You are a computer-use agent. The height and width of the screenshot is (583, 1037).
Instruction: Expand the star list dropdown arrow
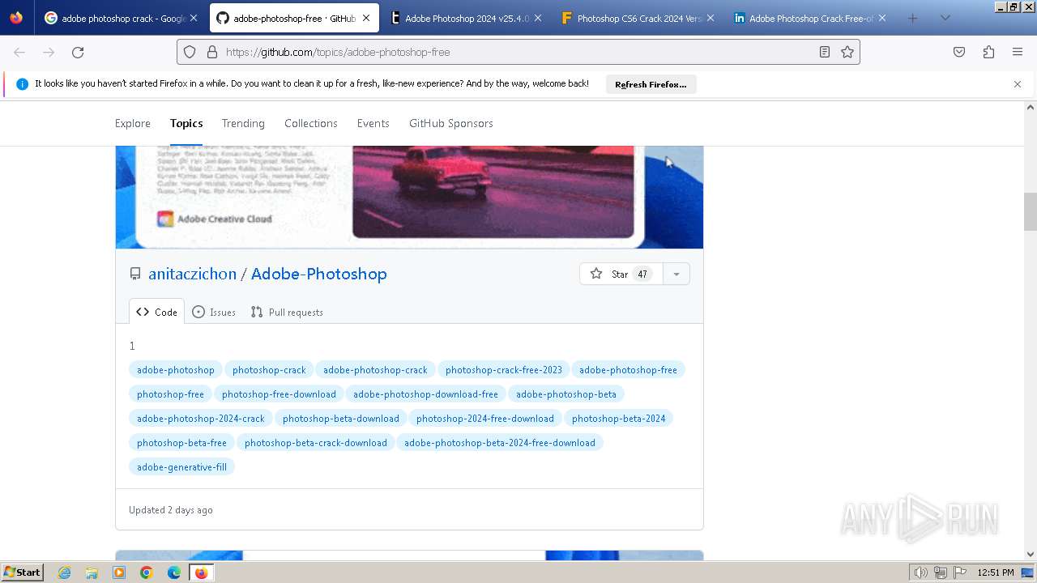click(676, 274)
